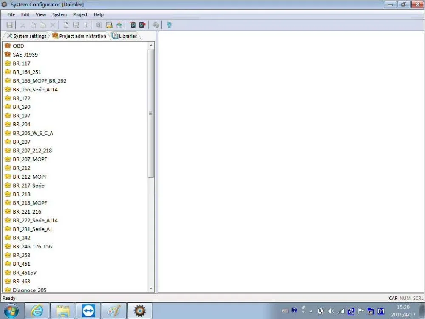Click the gear System Configurator taskbar icon

tap(139, 311)
